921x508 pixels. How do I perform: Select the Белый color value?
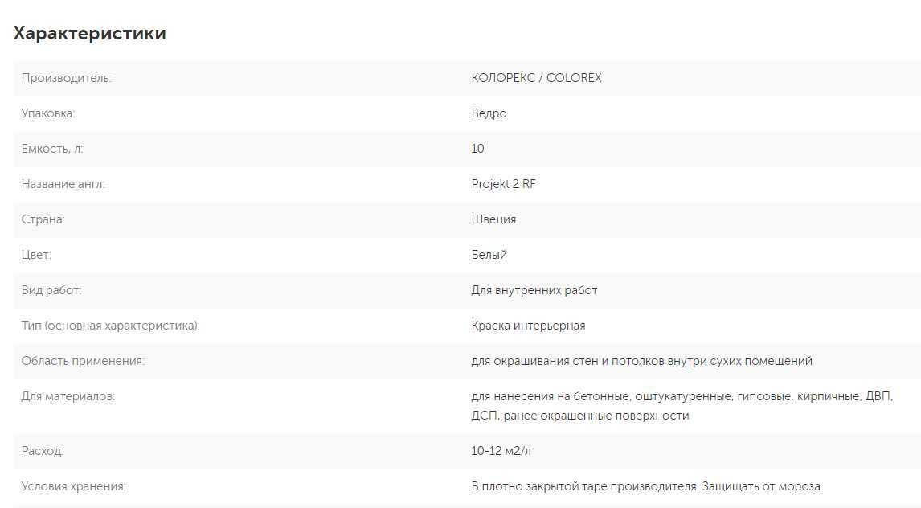click(489, 255)
